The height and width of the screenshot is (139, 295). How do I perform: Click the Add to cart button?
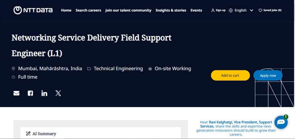pos(230,76)
